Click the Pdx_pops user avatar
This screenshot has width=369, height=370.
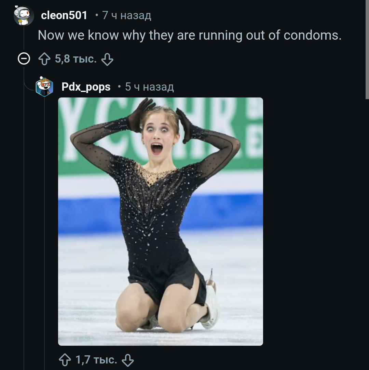(x=44, y=87)
